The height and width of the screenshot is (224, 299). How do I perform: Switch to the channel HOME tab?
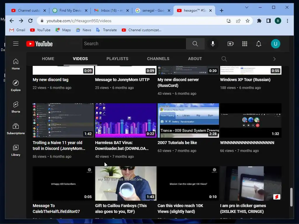pyautogui.click(x=48, y=59)
